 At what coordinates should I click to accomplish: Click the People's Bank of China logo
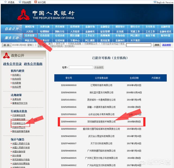pyautogui.click(x=23, y=14)
